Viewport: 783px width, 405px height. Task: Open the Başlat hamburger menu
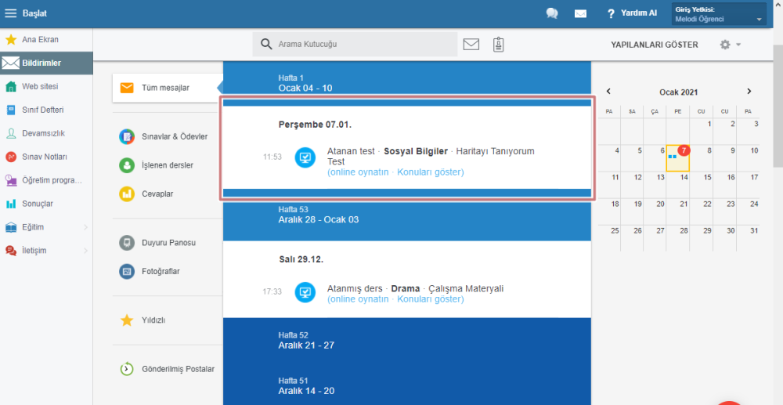pyautogui.click(x=10, y=13)
